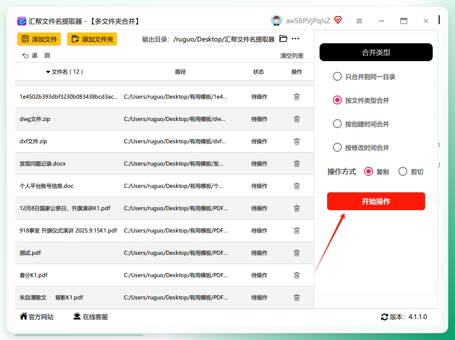Click path cell ending 有用模板/dxf...
The image size is (455, 340).
[175, 141]
